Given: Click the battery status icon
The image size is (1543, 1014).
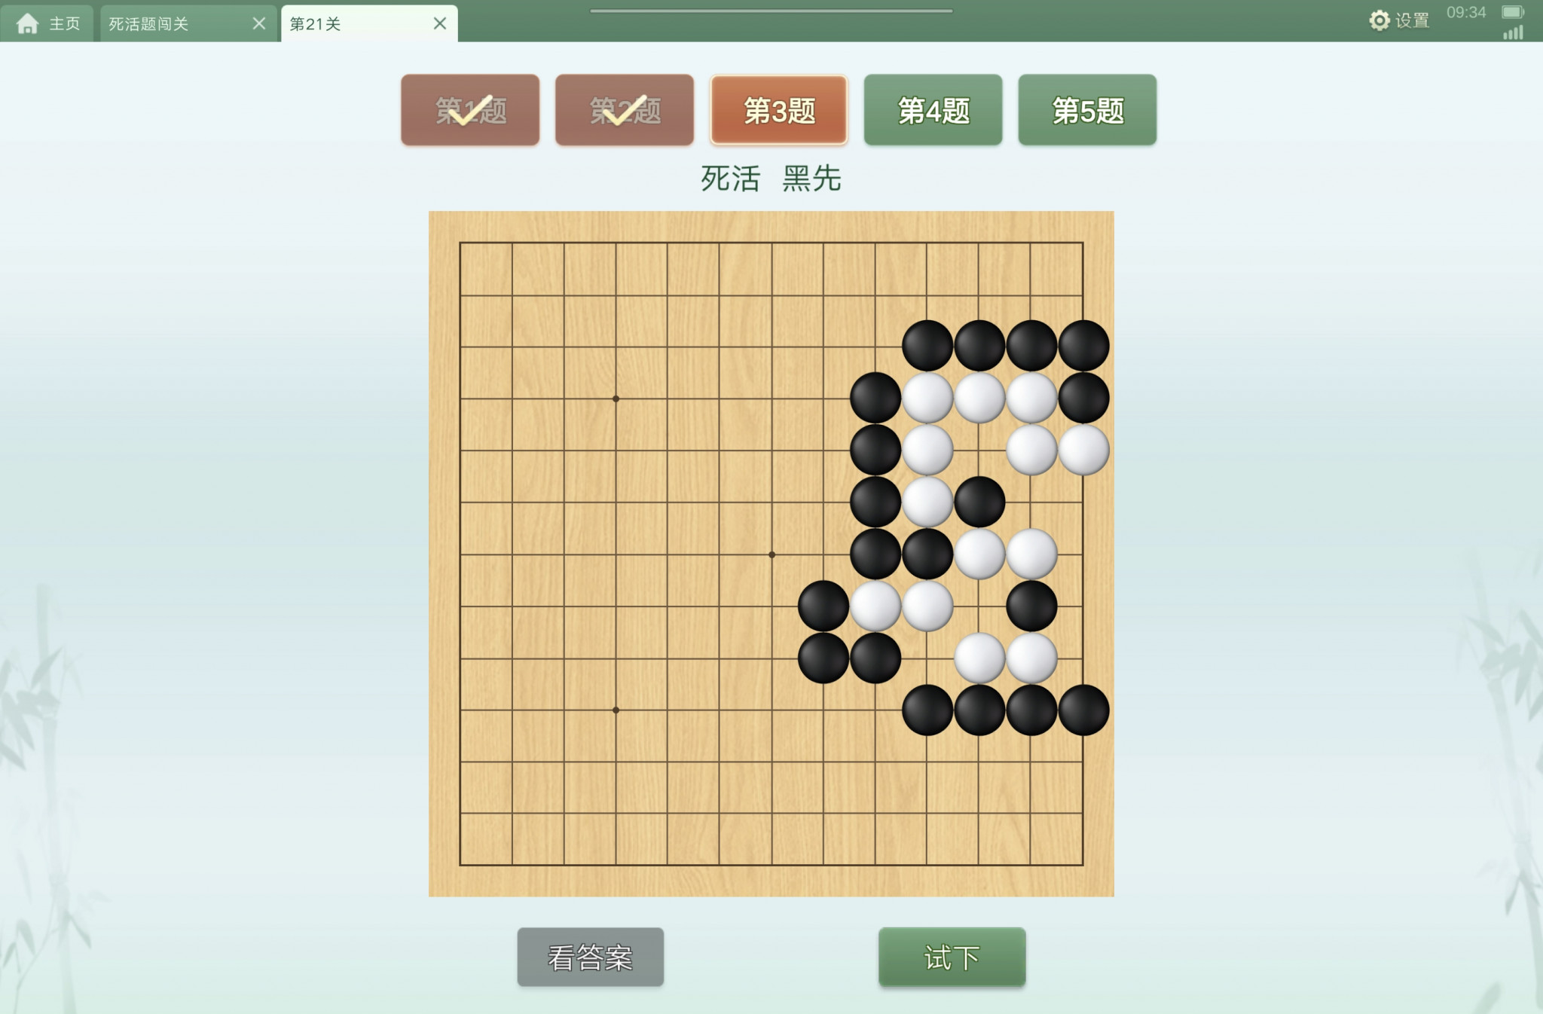Looking at the screenshot, I should [1513, 12].
